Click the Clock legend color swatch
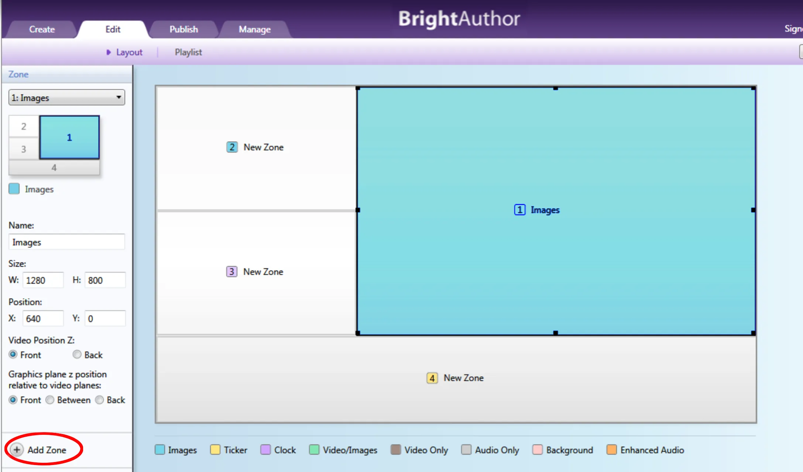This screenshot has height=472, width=803. click(265, 450)
